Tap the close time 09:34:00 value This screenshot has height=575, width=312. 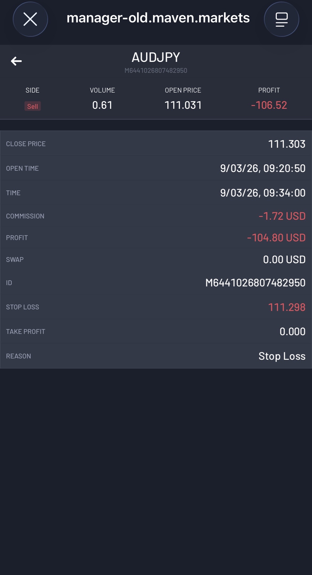[x=263, y=193]
